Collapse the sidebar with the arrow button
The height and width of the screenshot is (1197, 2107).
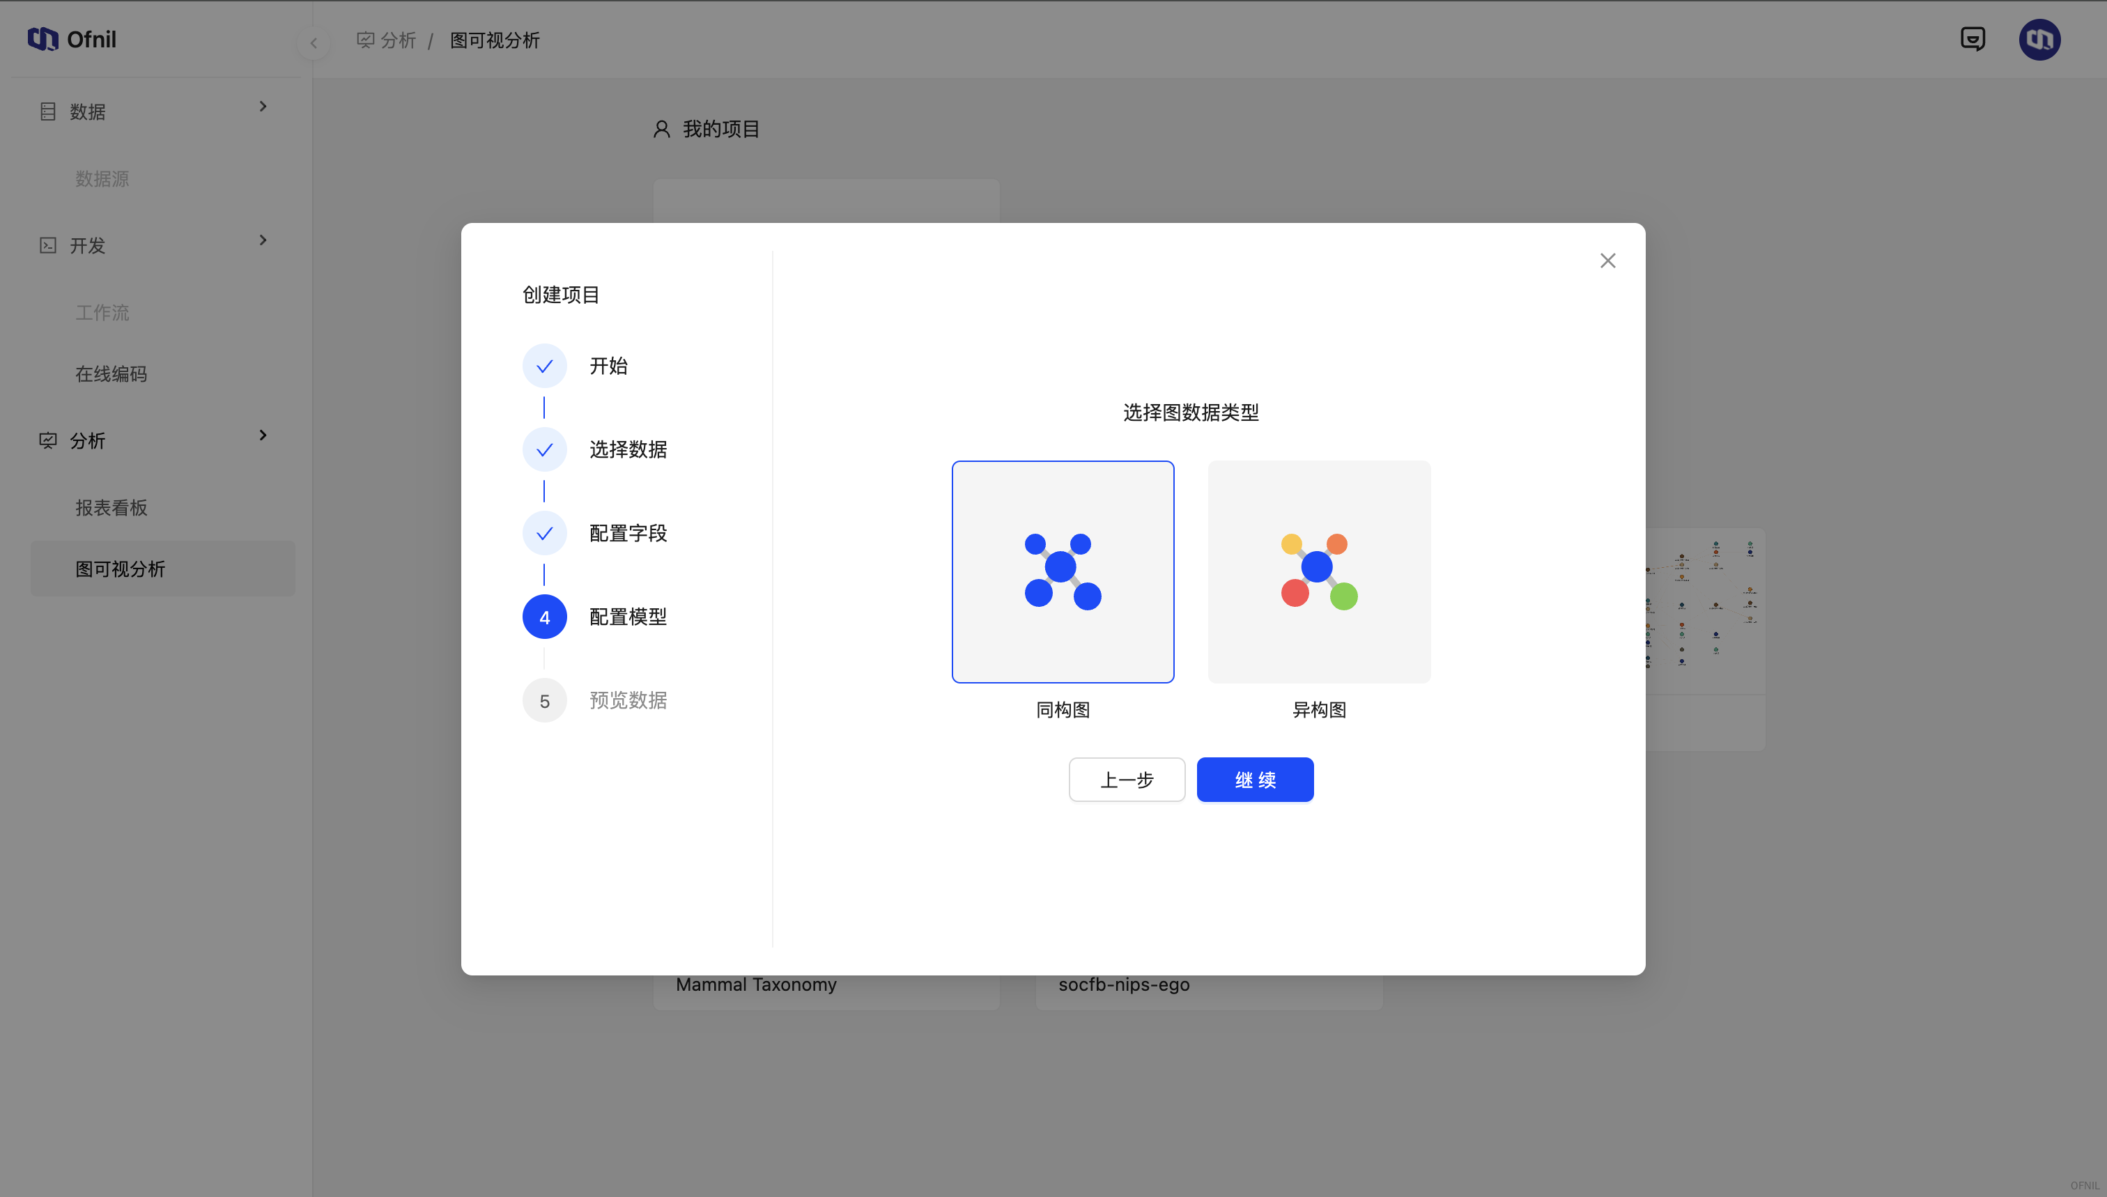pos(314,43)
